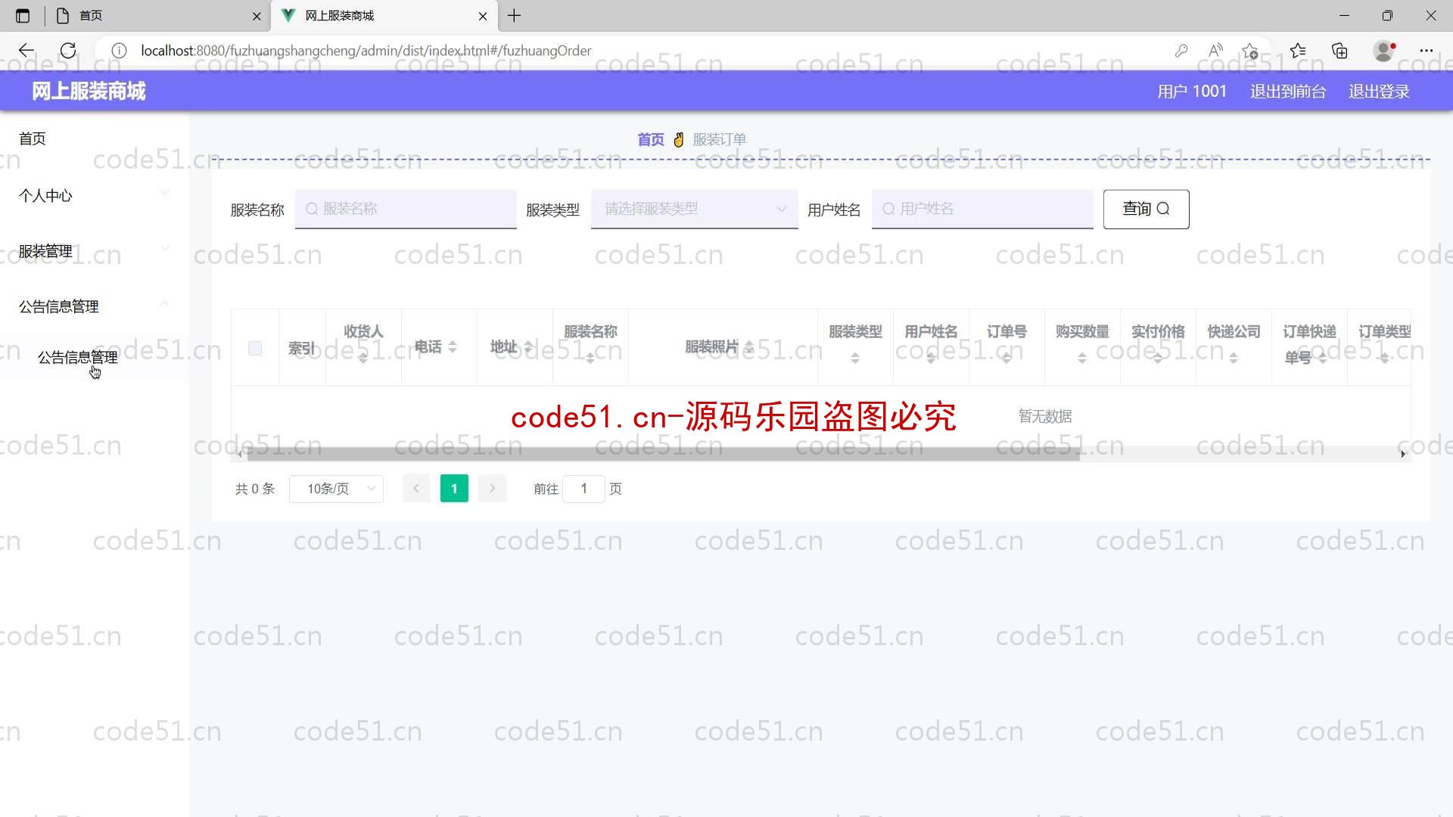Click the 暂无数据 empty table text
Viewport: 1453px width, 817px height.
point(1044,416)
